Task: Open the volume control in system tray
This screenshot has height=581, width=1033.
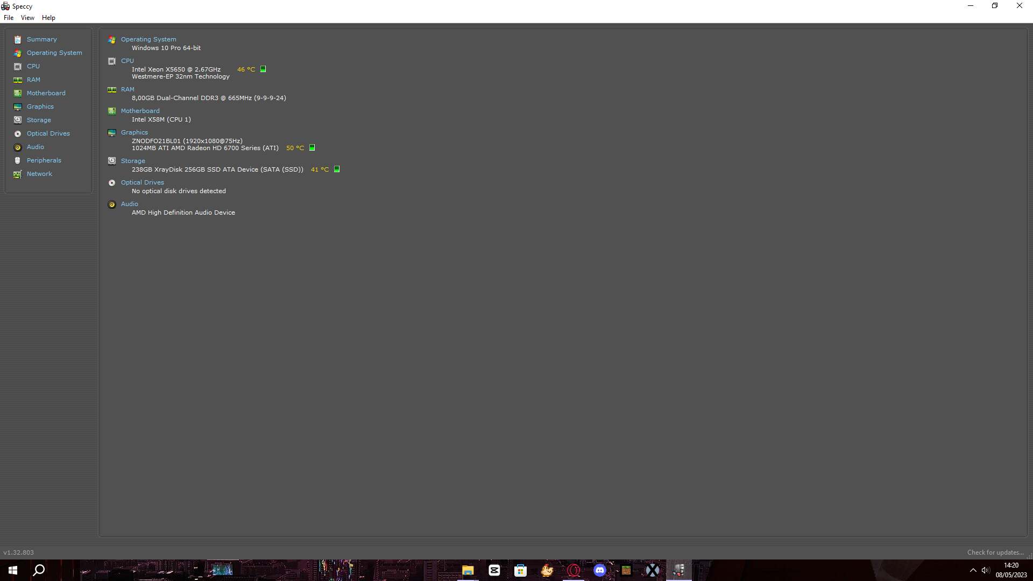Action: (x=986, y=570)
